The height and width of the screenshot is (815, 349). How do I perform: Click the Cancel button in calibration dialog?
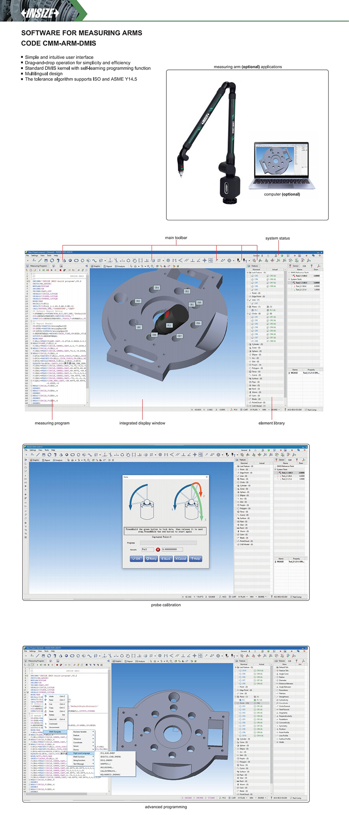coord(181,559)
